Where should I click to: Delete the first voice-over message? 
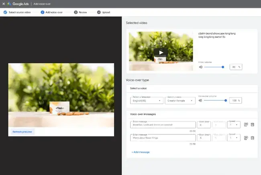(x=252, y=125)
